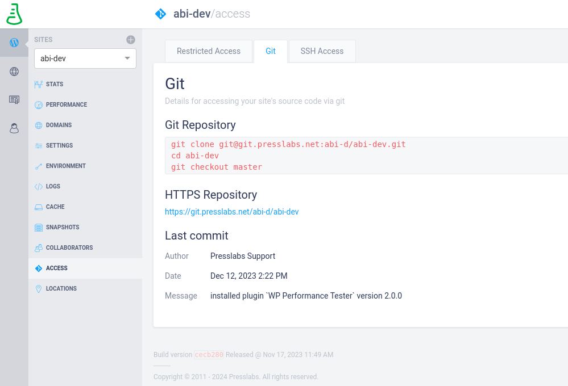Open CACHE in the sidebar
568x386 pixels.
55,207
